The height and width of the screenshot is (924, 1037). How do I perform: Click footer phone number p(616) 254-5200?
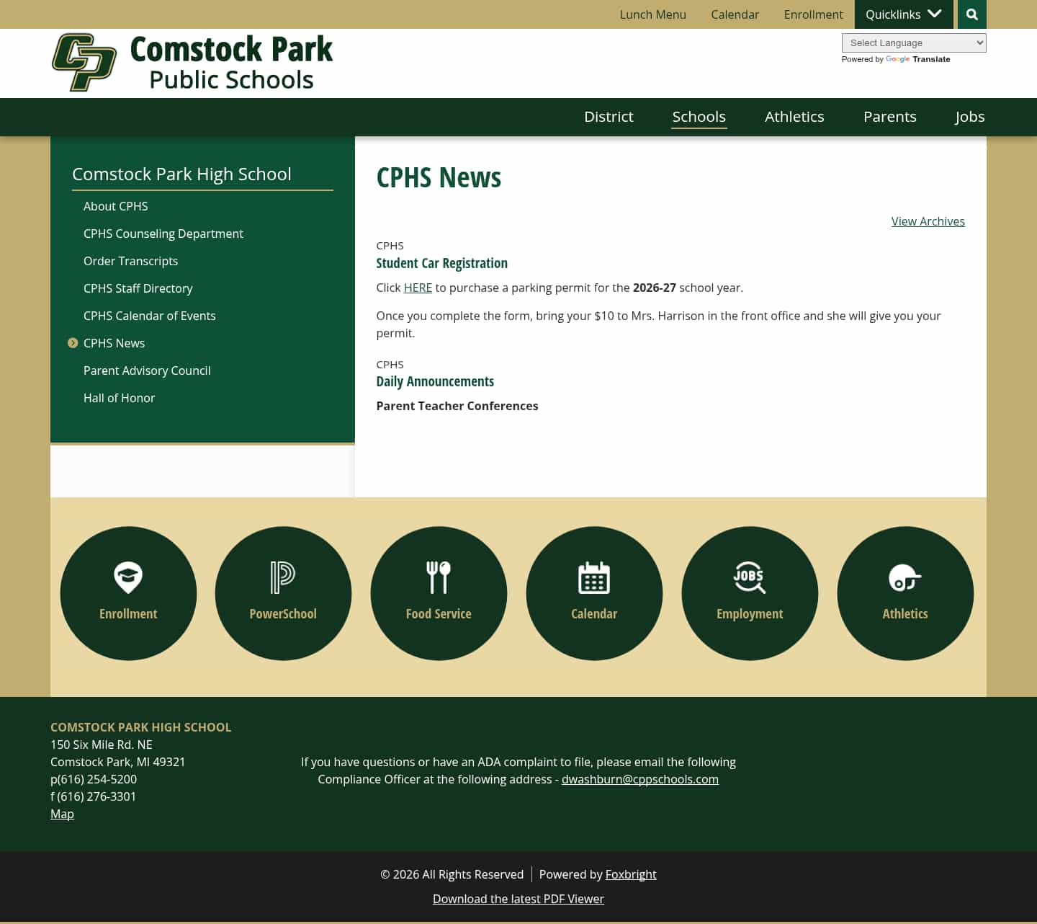pos(94,779)
